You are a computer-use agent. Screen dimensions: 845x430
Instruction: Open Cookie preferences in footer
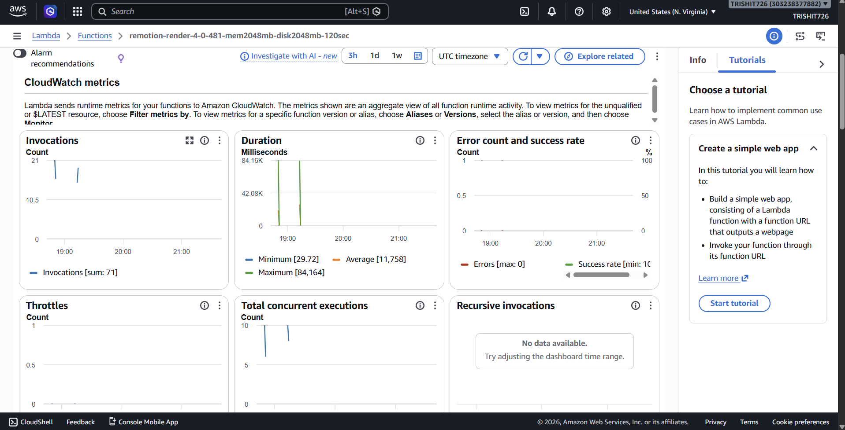(x=800, y=422)
